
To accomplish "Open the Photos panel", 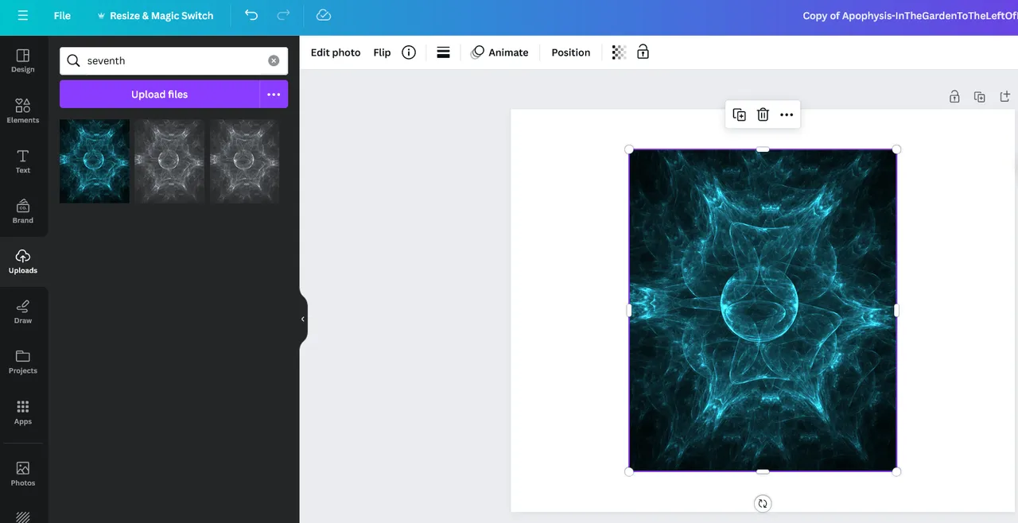I will (x=23, y=474).
